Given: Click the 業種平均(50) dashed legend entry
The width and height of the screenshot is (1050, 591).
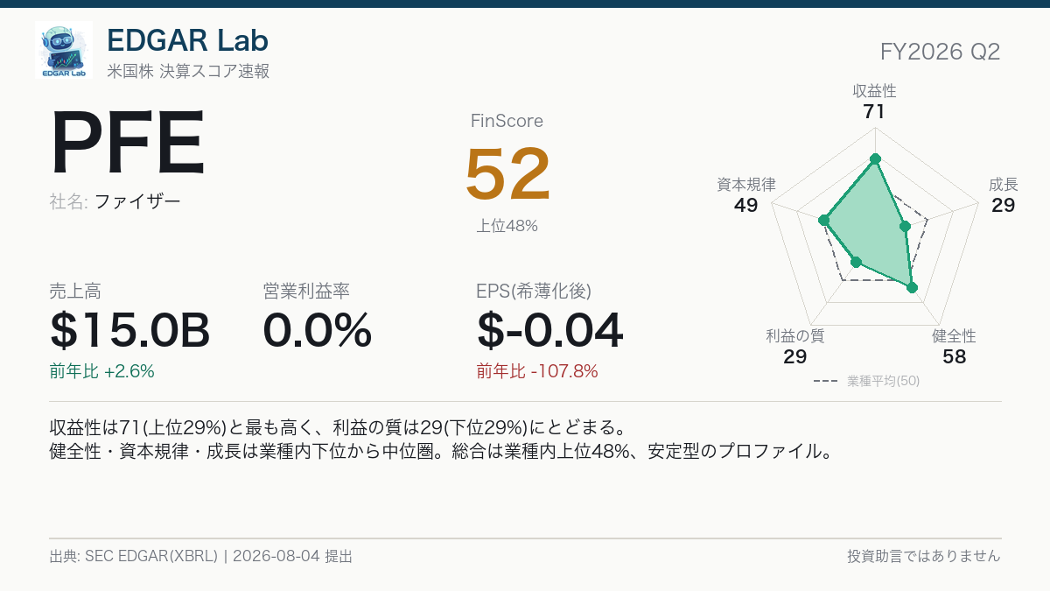Looking at the screenshot, I should pyautogui.click(x=866, y=381).
